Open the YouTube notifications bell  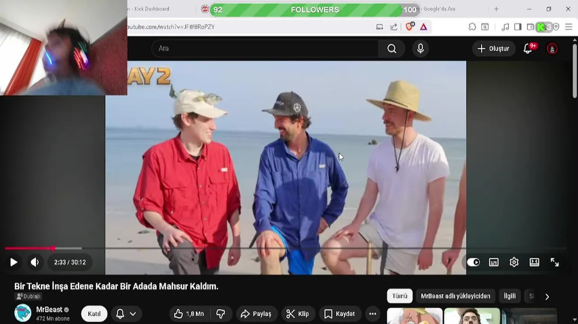click(x=528, y=49)
